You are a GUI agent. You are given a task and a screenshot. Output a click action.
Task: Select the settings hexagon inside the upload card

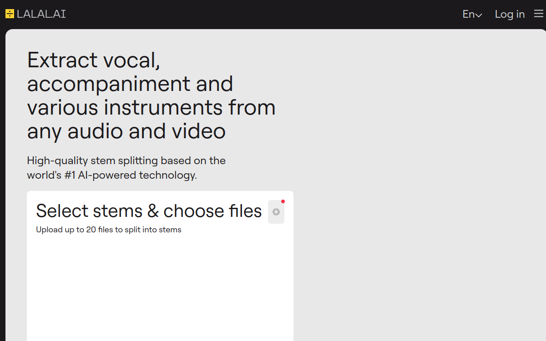coord(276,211)
